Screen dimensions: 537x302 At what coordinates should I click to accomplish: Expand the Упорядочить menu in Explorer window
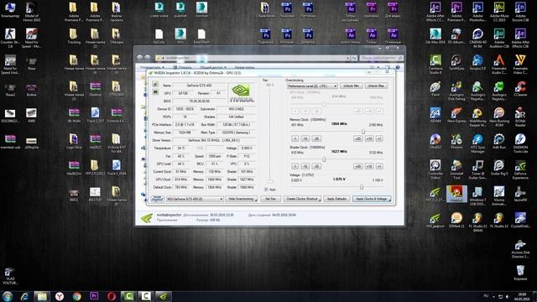(x=153, y=67)
